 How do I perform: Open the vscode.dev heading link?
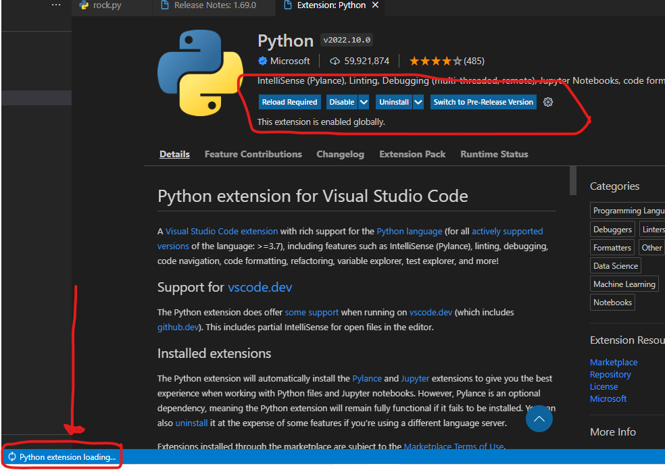(260, 287)
